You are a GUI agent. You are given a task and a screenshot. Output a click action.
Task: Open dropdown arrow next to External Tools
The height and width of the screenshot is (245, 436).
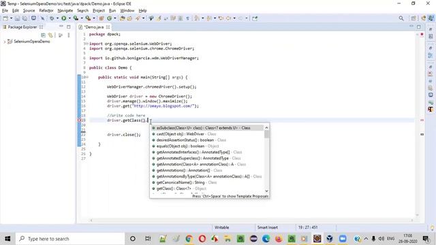tap(94, 18)
